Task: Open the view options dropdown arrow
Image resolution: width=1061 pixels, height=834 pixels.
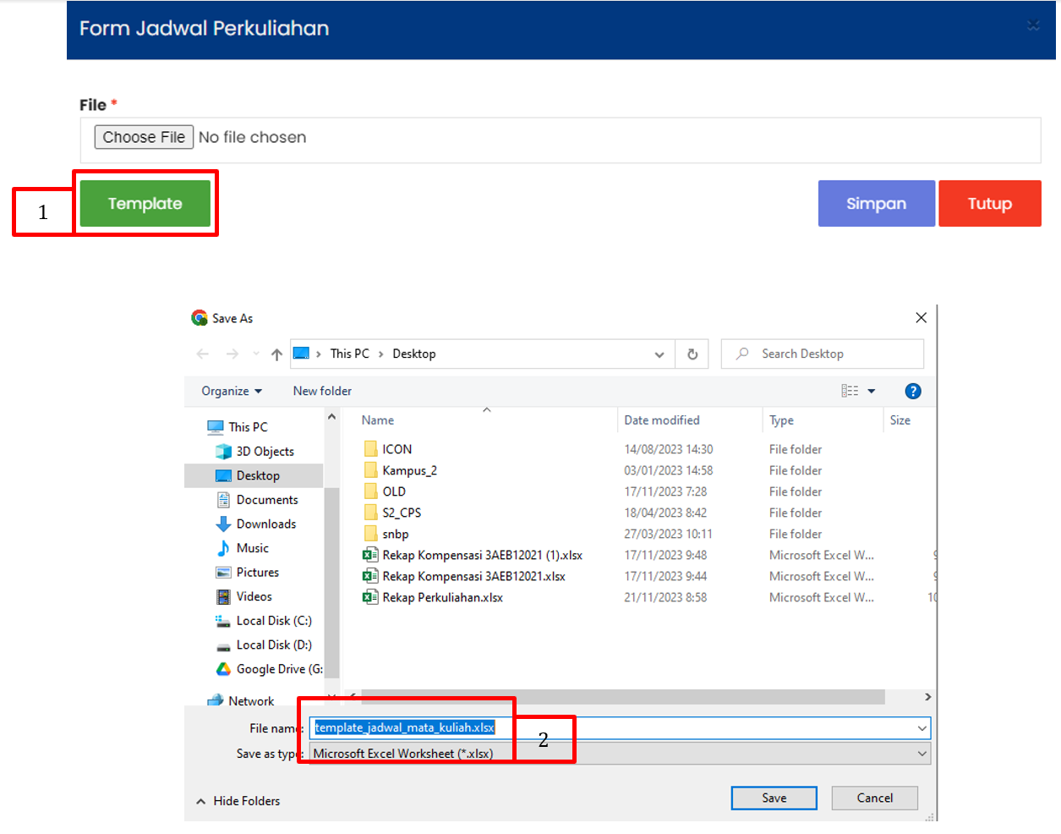Action: pyautogui.click(x=872, y=391)
